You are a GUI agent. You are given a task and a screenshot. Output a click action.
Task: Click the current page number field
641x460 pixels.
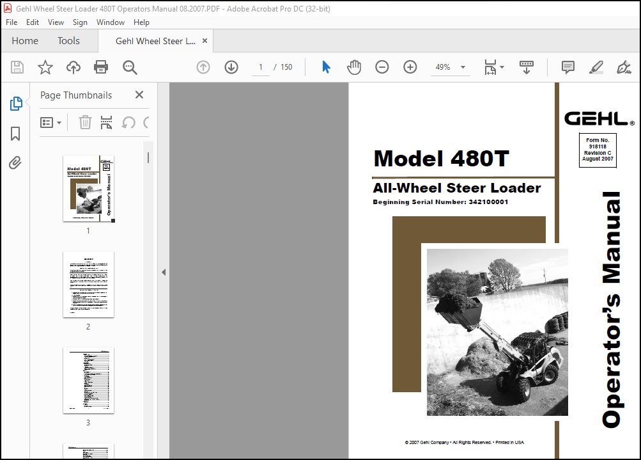tap(261, 67)
